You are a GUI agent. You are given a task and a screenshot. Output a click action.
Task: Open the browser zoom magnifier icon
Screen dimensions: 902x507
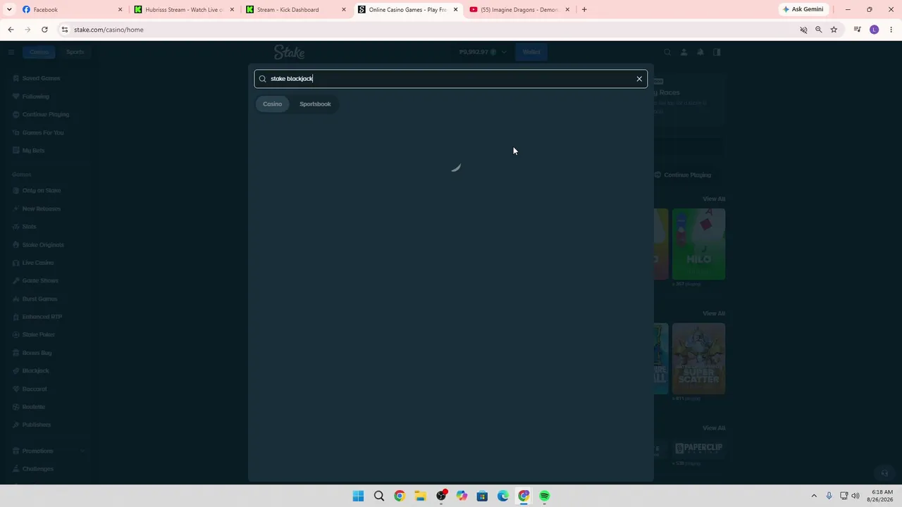(818, 30)
